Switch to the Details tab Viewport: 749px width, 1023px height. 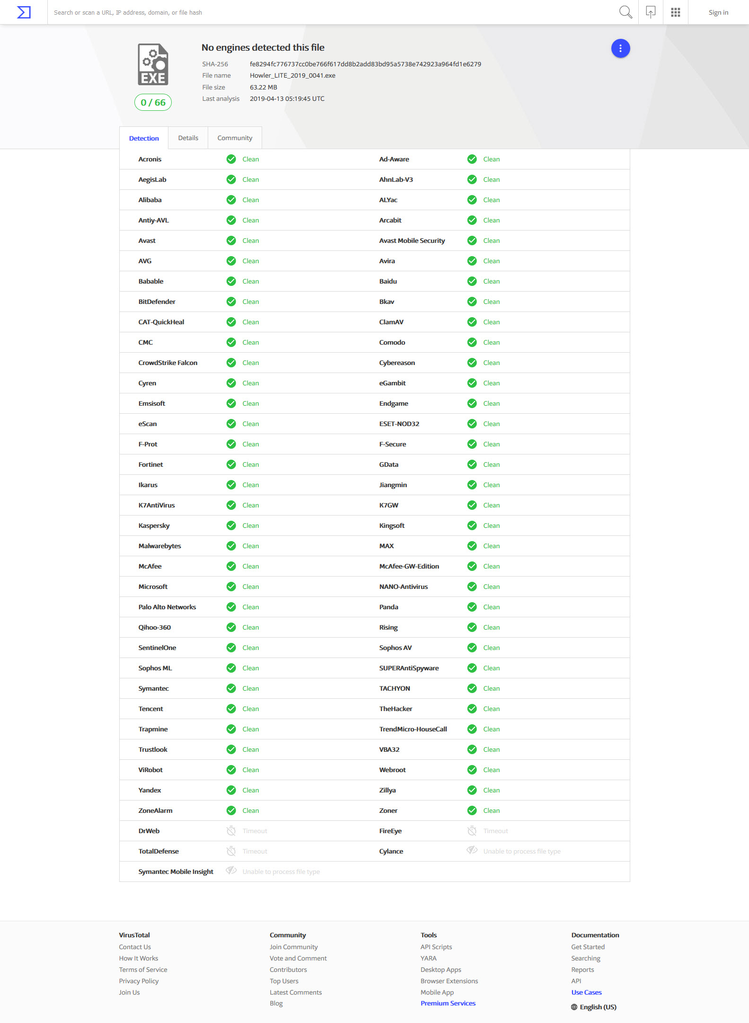[188, 138]
